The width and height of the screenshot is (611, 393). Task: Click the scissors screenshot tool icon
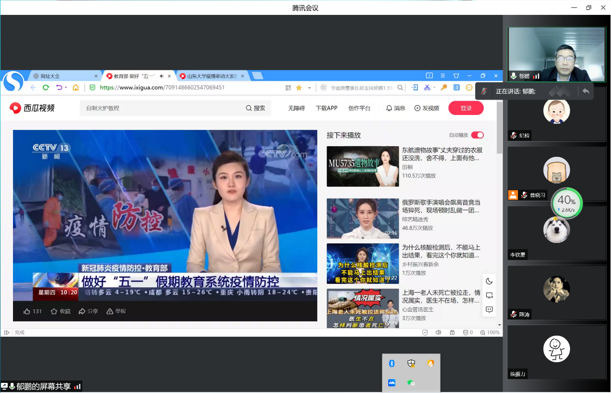(x=427, y=88)
